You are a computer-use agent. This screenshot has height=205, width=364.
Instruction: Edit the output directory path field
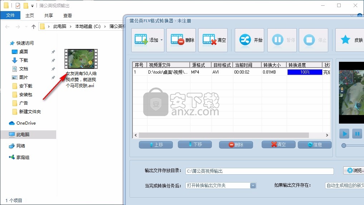(259, 171)
